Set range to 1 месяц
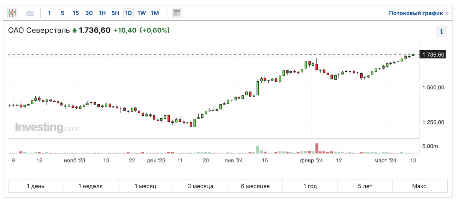The image size is (460, 205). click(145, 186)
